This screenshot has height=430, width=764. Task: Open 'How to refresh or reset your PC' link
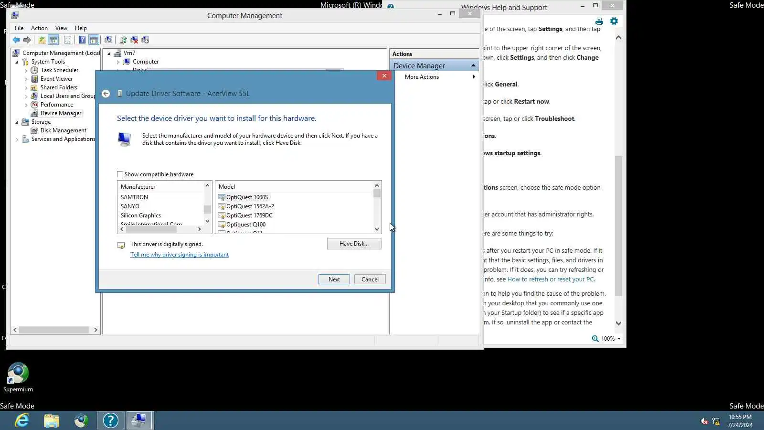[551, 279]
